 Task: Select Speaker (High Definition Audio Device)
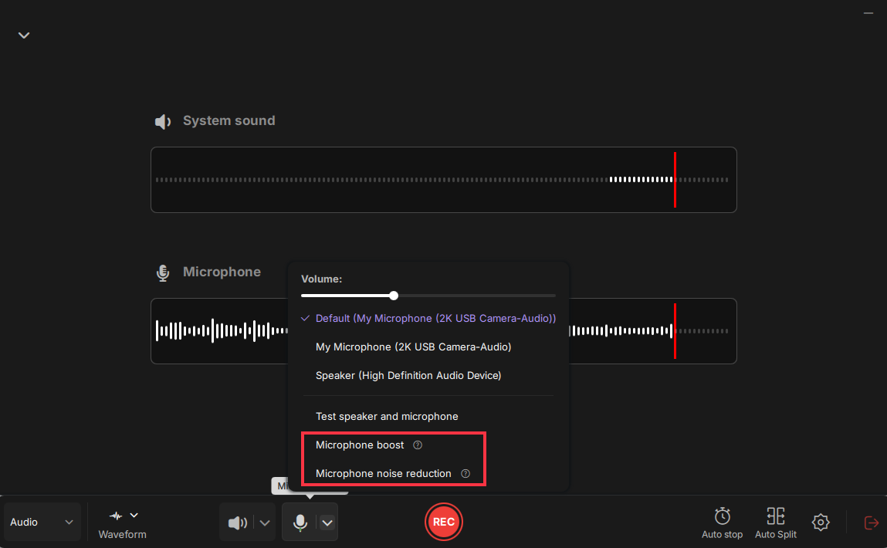pos(408,376)
